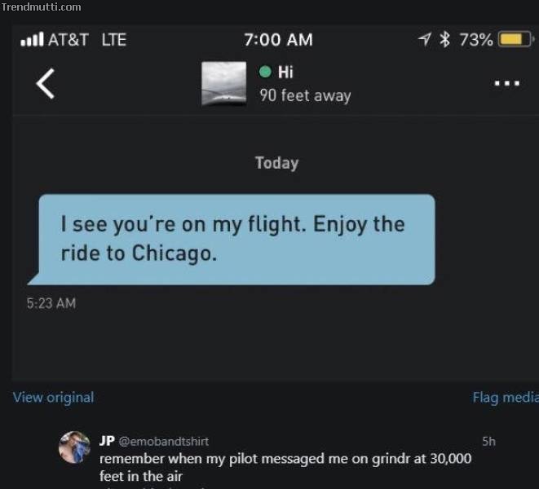Tap the back arrow in chat header
Screen dimensions: 539x489
[46, 83]
